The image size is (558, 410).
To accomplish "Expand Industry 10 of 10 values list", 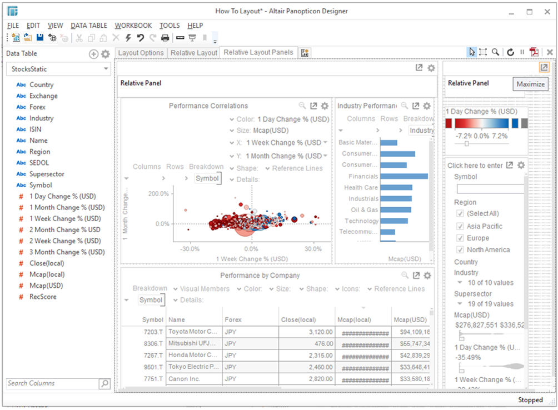I will point(459,283).
